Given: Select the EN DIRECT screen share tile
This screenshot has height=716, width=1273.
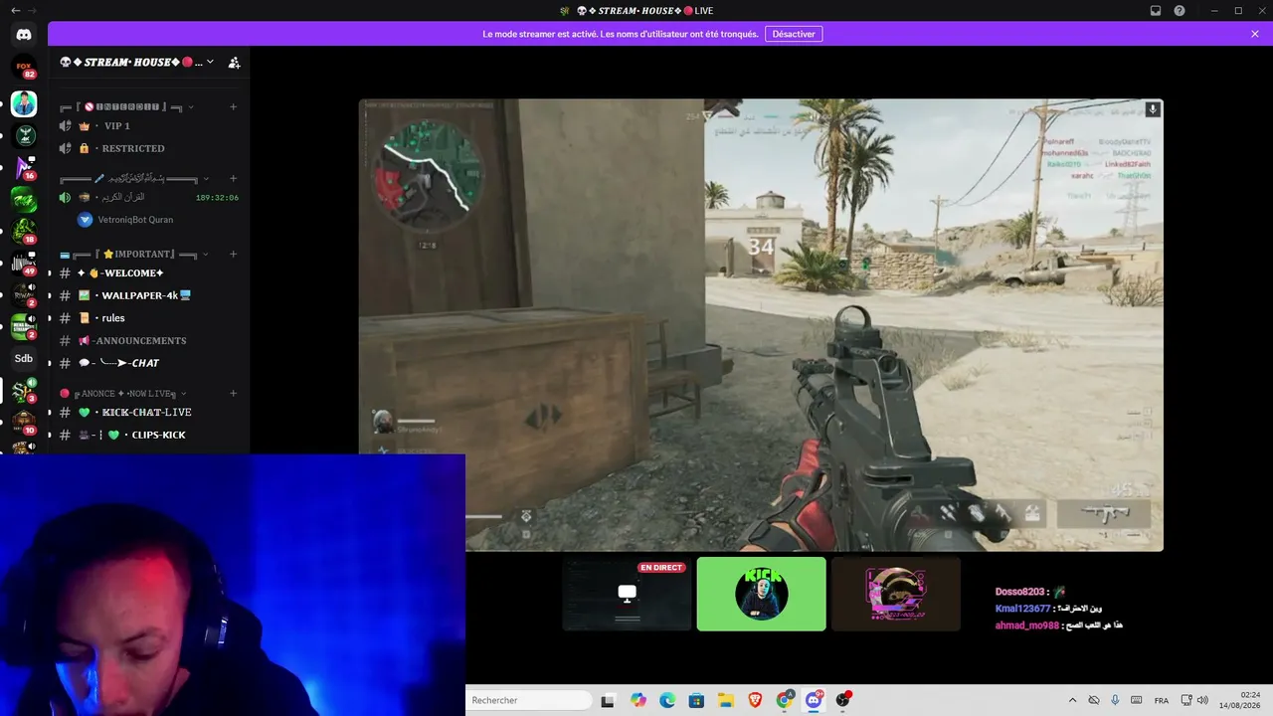Looking at the screenshot, I should (x=627, y=594).
